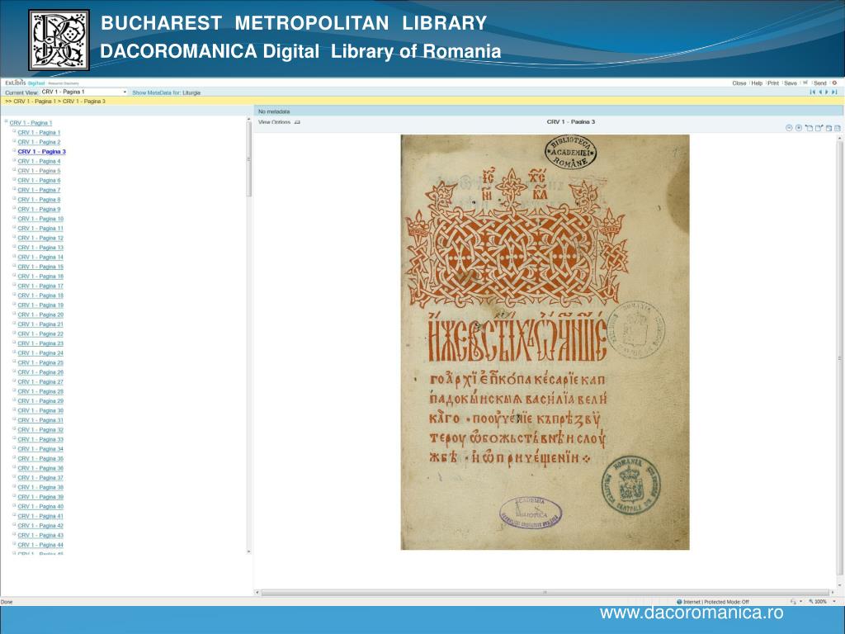Open CRV 1 - Pagina 12 link
Image resolution: width=845 pixels, height=634 pixels.
click(40, 239)
